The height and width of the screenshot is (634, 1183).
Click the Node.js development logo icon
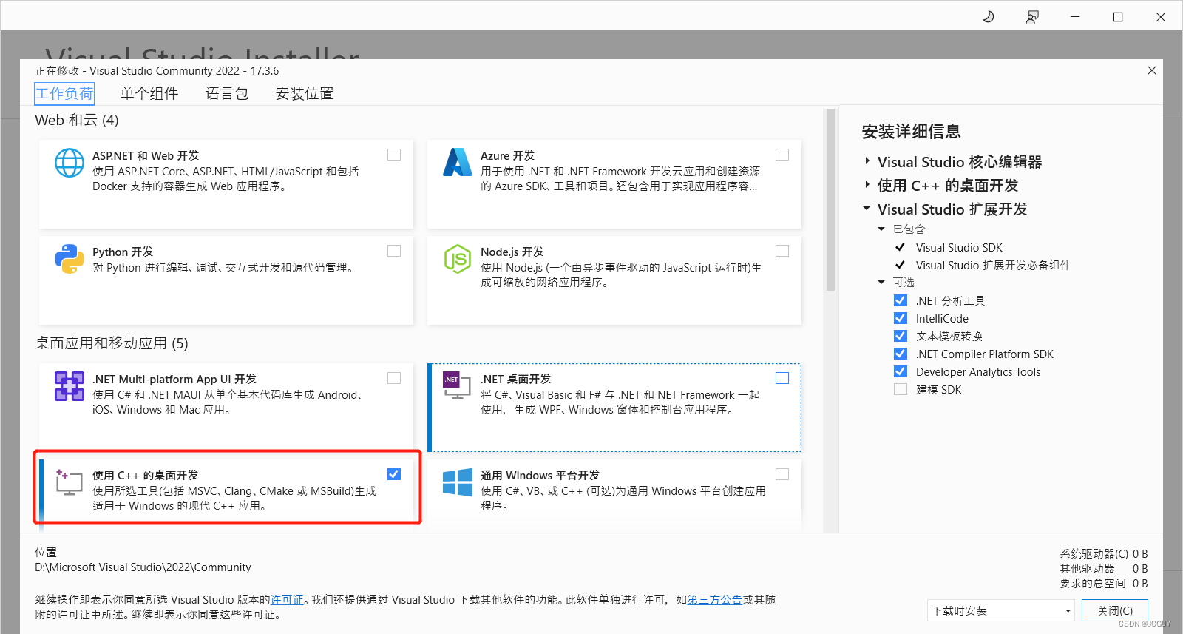(458, 259)
